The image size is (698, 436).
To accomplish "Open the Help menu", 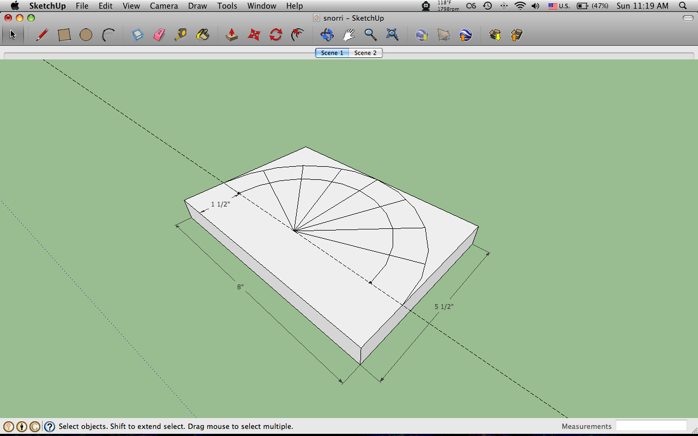I will [x=294, y=6].
